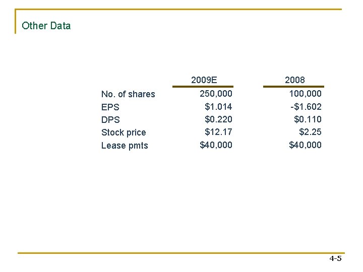Select the $40,000 lease value under 2009E

[x=216, y=145]
